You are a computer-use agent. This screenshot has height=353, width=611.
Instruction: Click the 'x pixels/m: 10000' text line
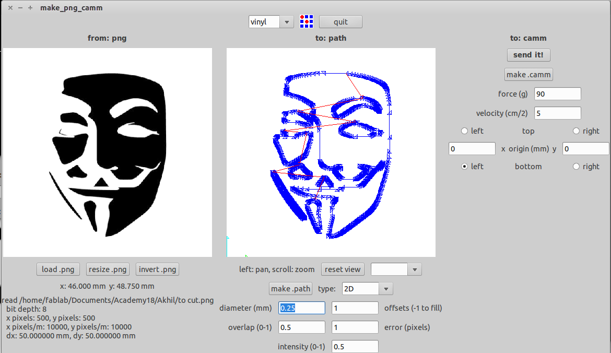tap(69, 326)
